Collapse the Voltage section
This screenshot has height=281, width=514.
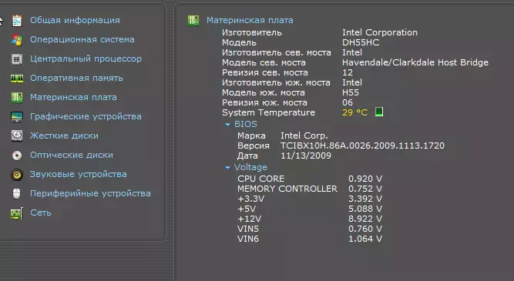[227, 168]
